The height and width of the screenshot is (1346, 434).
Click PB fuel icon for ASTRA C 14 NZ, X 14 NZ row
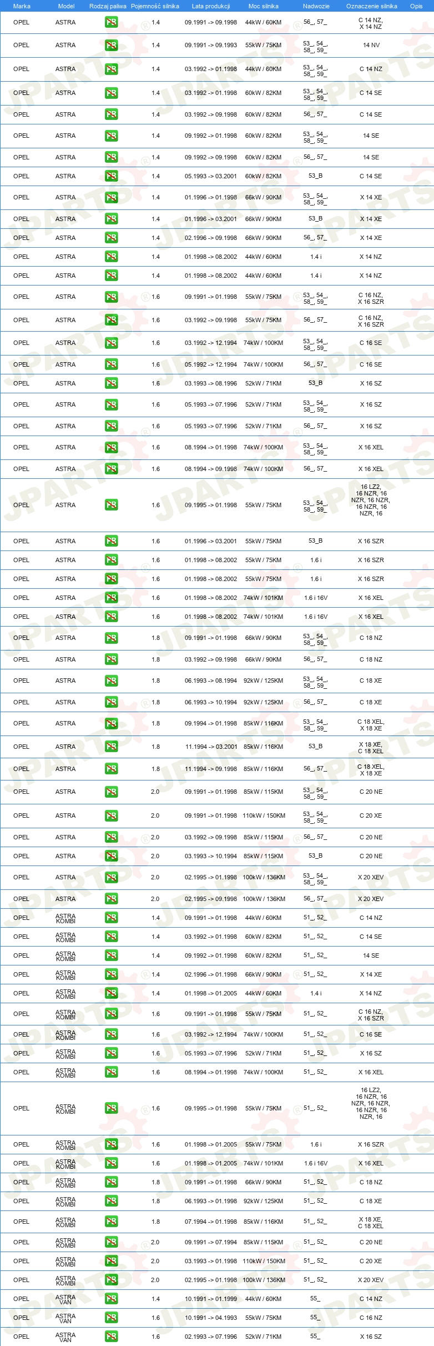pos(111,23)
